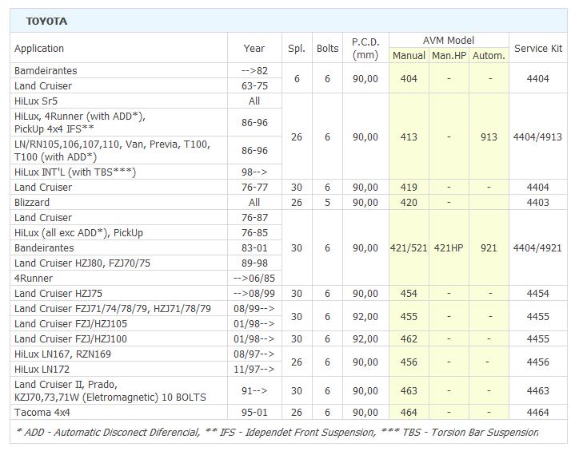This screenshot has width=575, height=451.
Task: Select the HiLux Sr5 application cell
Action: click(x=36, y=101)
